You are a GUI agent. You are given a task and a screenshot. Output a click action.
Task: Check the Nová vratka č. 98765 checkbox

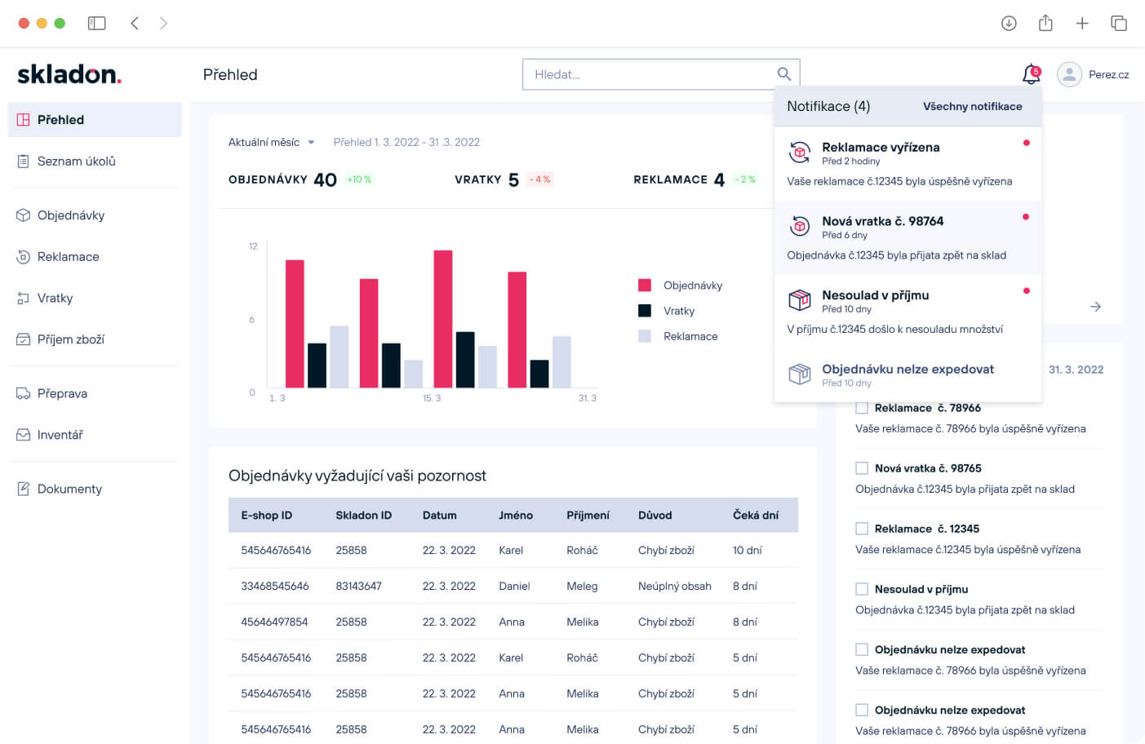(x=862, y=468)
